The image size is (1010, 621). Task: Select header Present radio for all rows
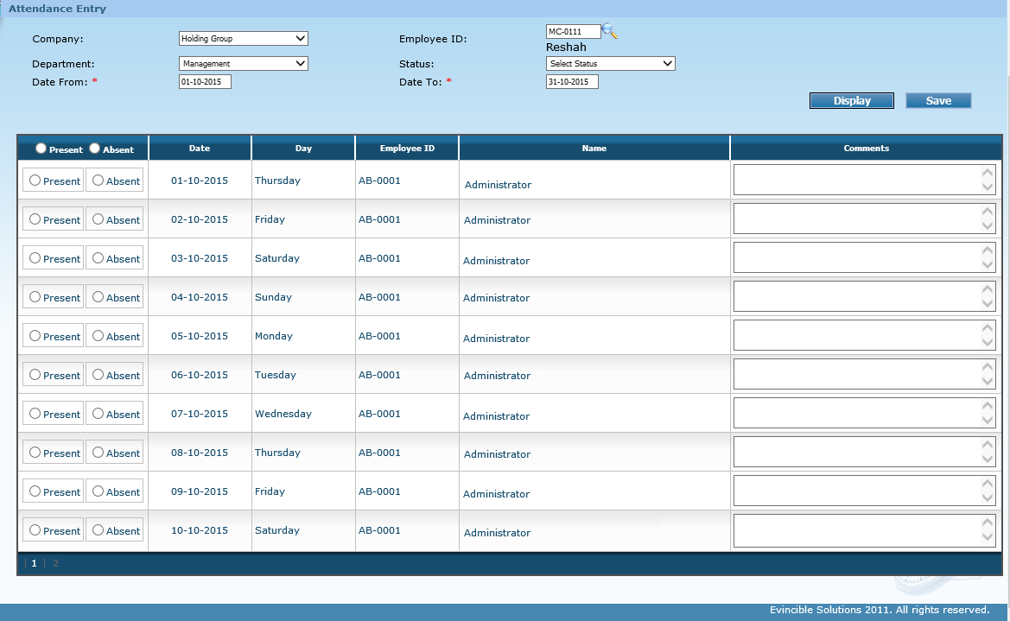click(x=41, y=149)
